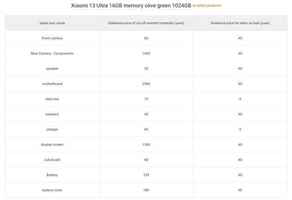Select the display screen part name

tap(52, 145)
